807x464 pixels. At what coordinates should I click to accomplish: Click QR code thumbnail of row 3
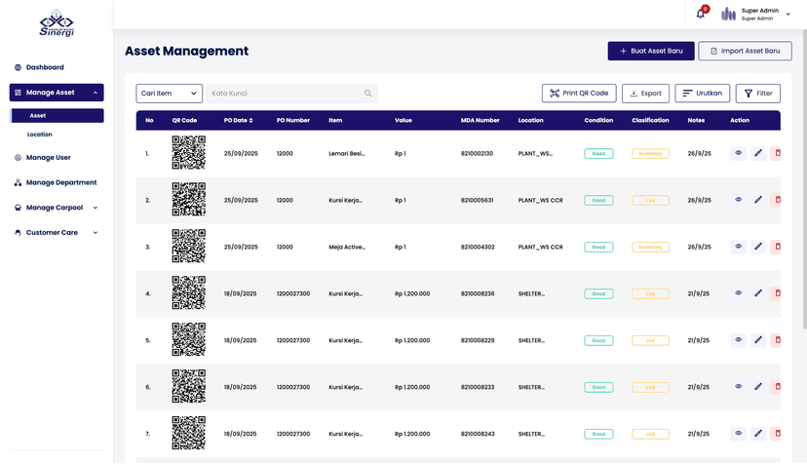point(189,247)
